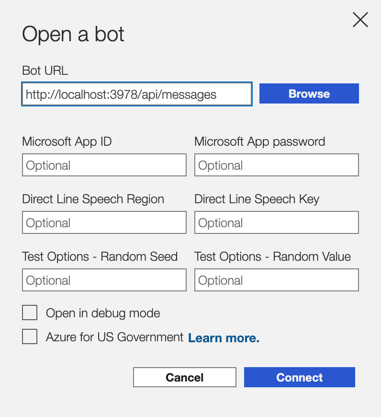Image resolution: width=381 pixels, height=417 pixels.
Task: Click the Cancel button
Action: 184,377
